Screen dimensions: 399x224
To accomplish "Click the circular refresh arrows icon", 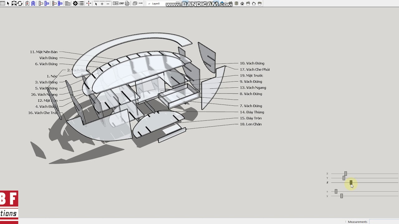I will (20, 3).
